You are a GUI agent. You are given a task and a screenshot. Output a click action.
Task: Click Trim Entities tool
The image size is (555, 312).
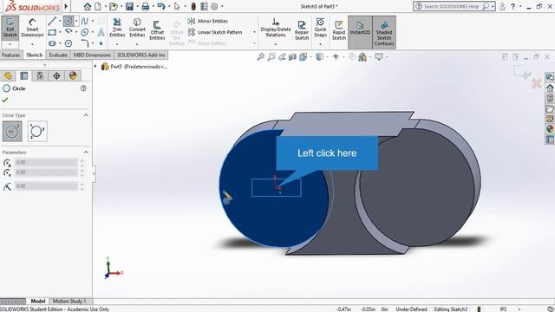(x=117, y=28)
